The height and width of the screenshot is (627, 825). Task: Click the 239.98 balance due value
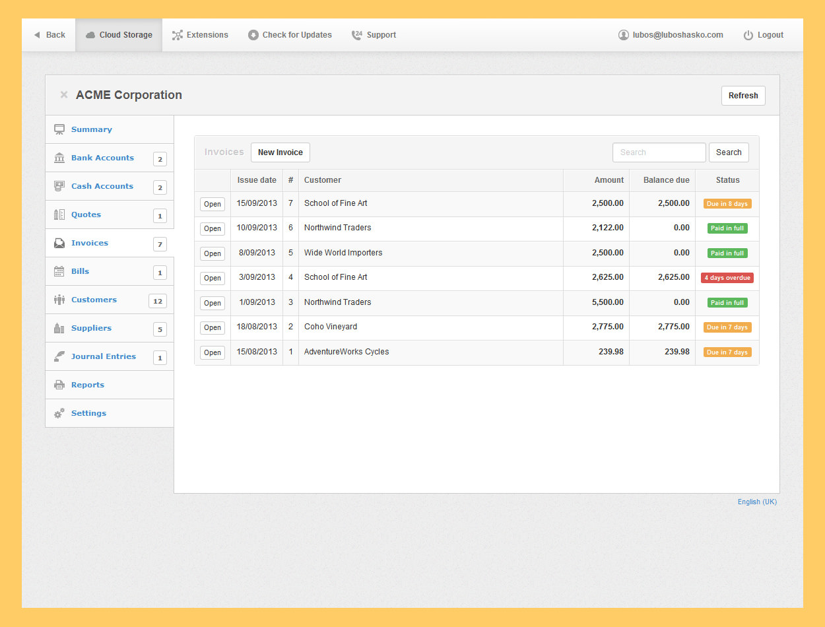(x=677, y=352)
